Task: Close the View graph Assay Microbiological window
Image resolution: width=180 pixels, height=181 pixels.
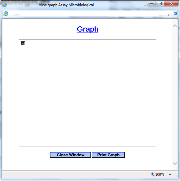Action: [x=171, y=4]
